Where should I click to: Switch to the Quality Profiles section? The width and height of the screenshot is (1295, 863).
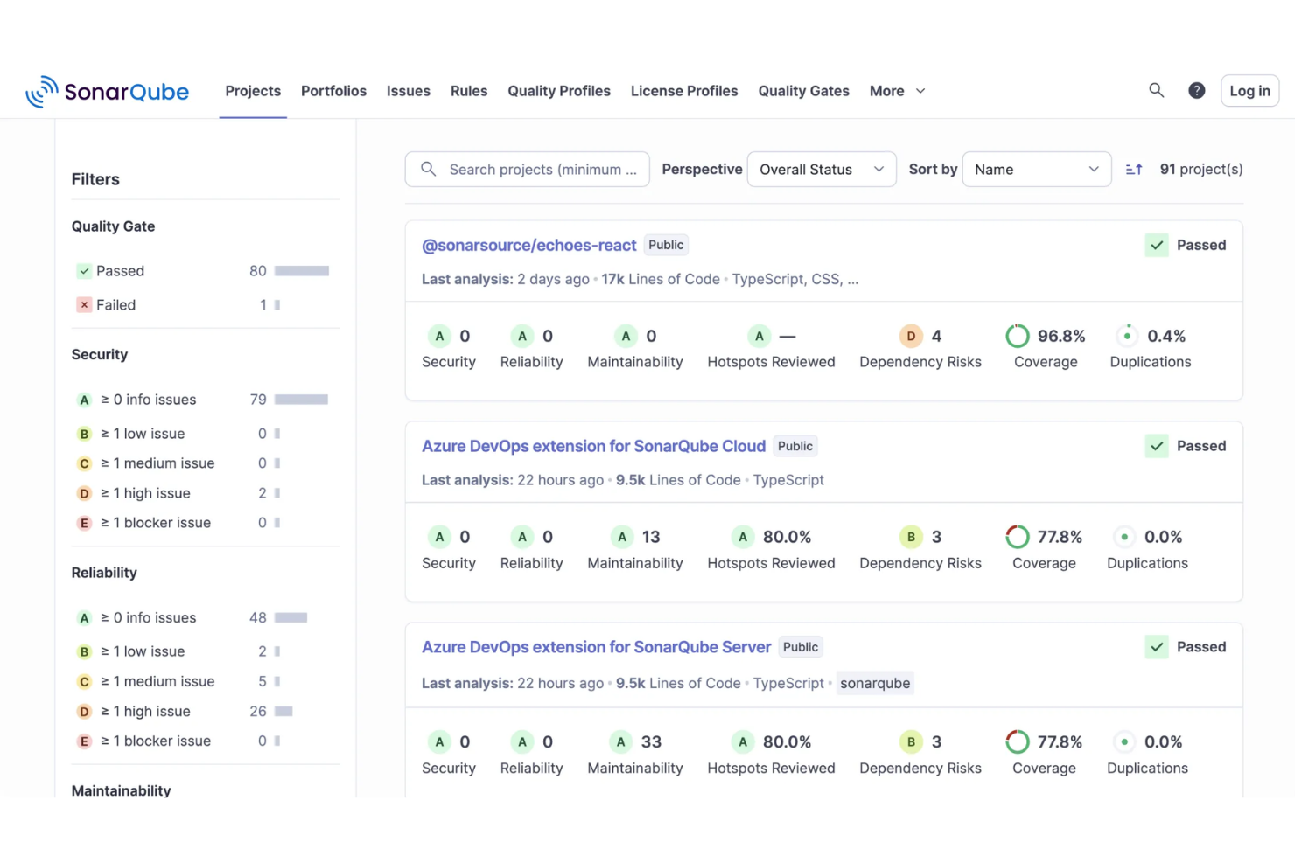pyautogui.click(x=559, y=90)
